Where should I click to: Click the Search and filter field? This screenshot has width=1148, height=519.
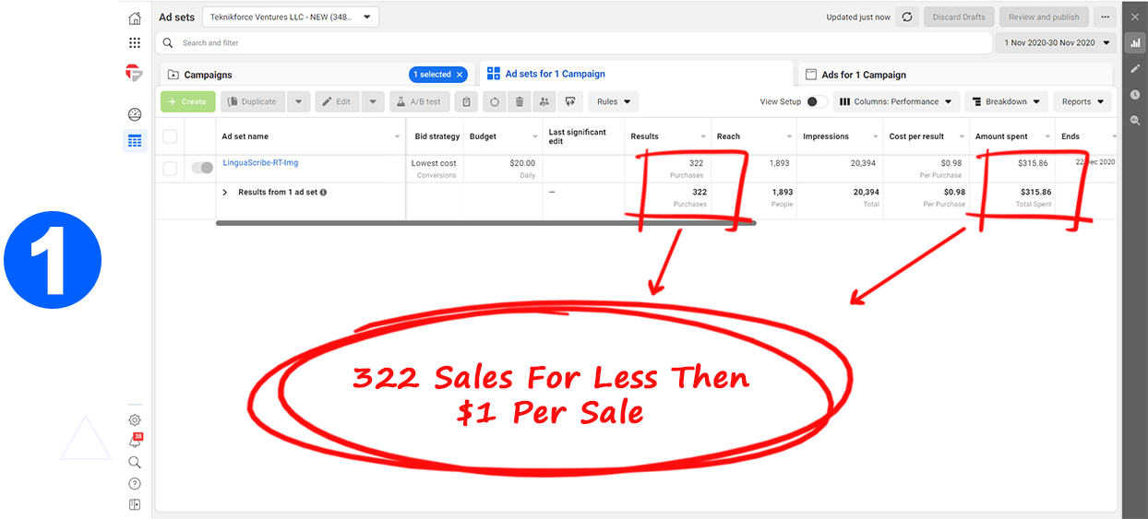[x=572, y=42]
